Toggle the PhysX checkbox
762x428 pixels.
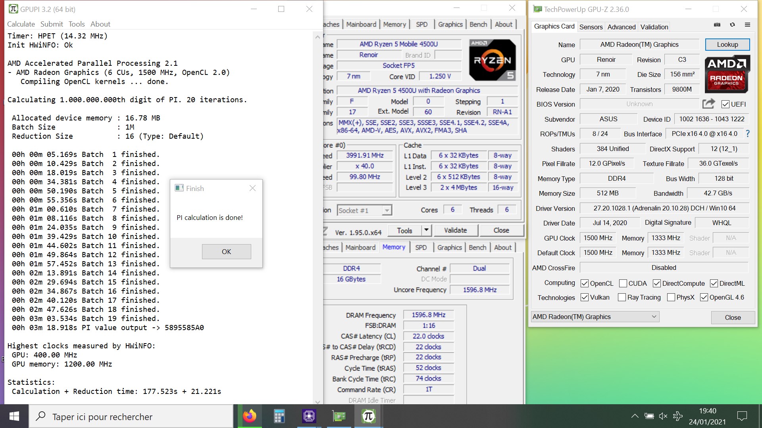click(671, 297)
